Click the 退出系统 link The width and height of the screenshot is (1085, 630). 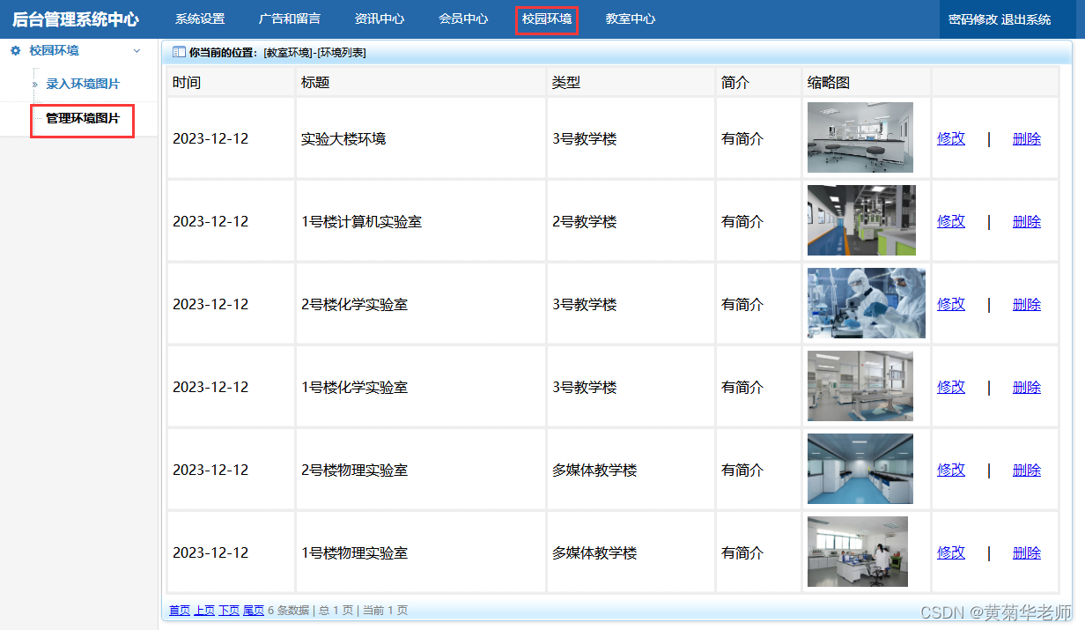click(x=1026, y=19)
